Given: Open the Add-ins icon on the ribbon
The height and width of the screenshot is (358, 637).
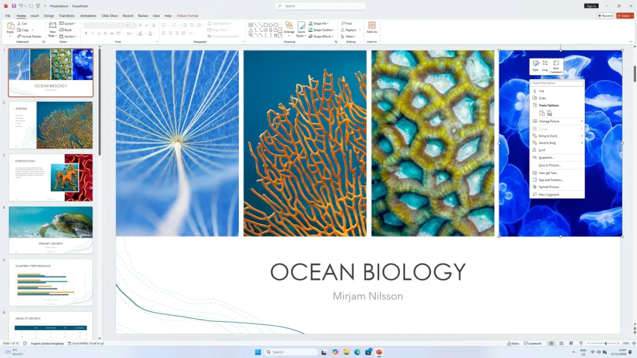Looking at the screenshot, I should click(x=372, y=28).
